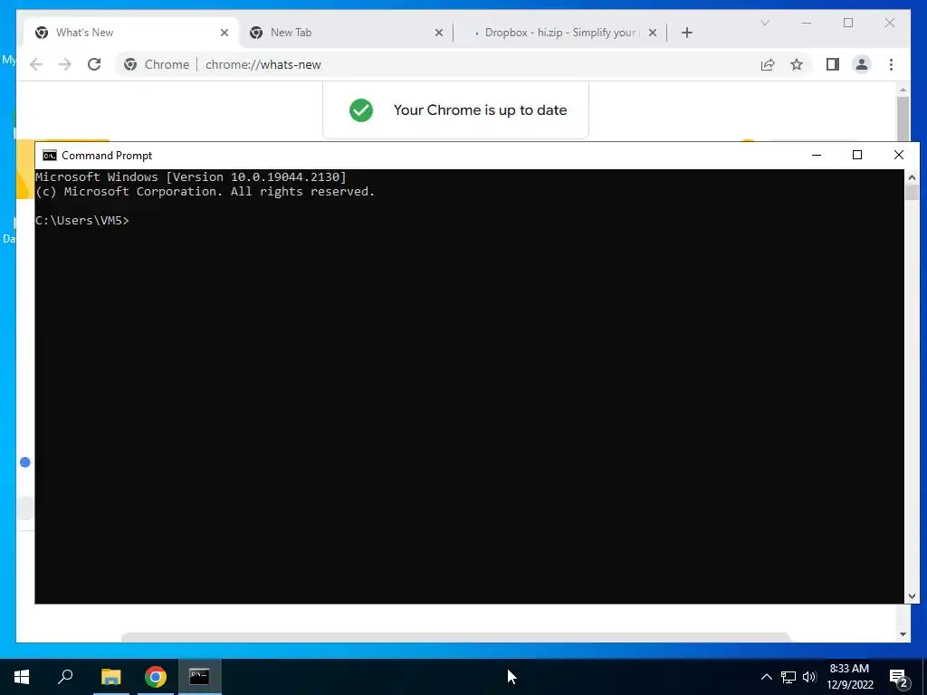Click the chrome://whats-new address field
This screenshot has width=927, height=695.
[263, 64]
